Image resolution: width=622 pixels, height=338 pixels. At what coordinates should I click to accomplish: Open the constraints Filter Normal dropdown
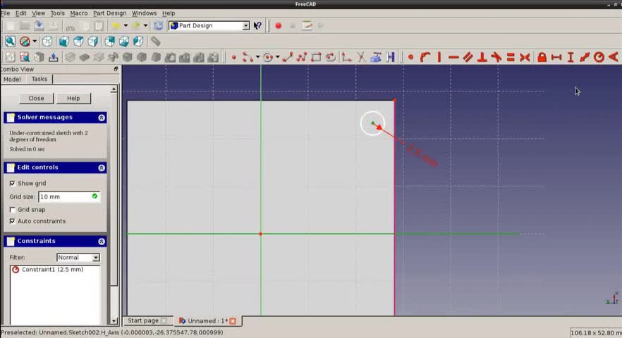(78, 258)
